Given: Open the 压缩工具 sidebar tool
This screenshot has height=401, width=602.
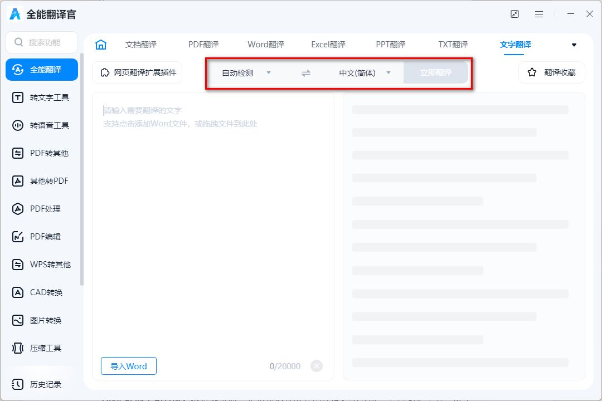Looking at the screenshot, I should point(42,348).
